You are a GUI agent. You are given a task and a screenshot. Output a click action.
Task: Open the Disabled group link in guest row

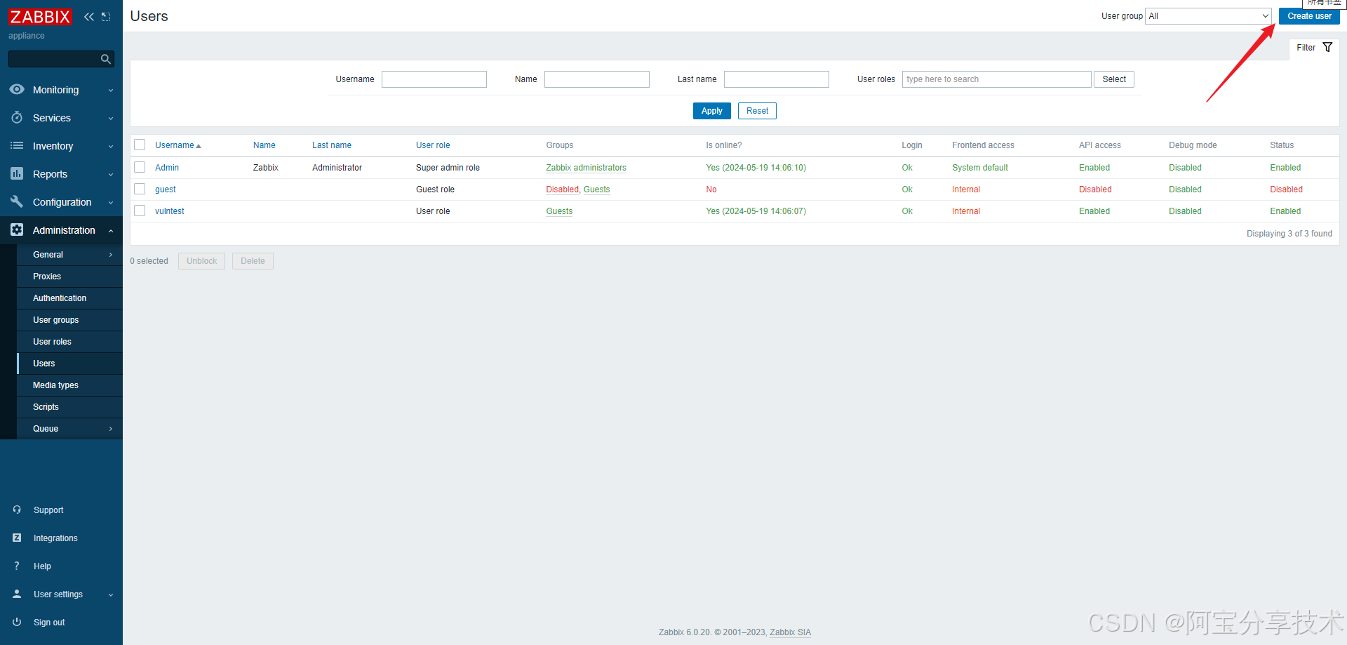tap(563, 189)
